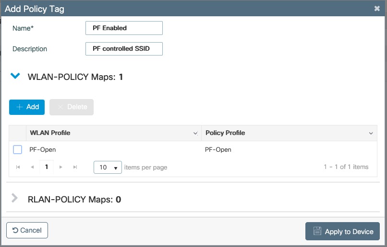The image size is (387, 247).
Task: Click the PF-Open WLAN profile cell
Action: pos(43,150)
